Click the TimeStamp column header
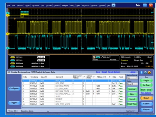 click(x=34, y=77)
